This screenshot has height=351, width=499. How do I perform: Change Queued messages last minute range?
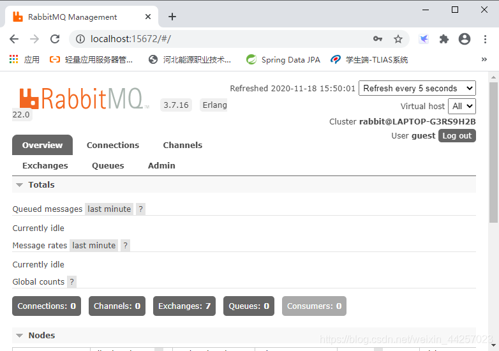pos(109,209)
